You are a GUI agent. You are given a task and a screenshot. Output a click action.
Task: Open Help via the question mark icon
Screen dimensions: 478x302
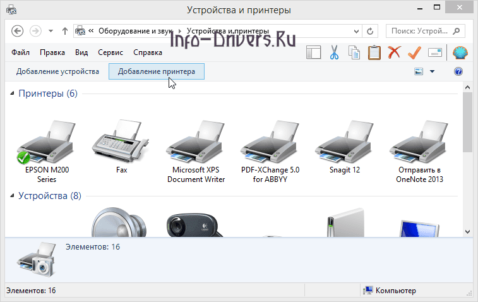458,71
